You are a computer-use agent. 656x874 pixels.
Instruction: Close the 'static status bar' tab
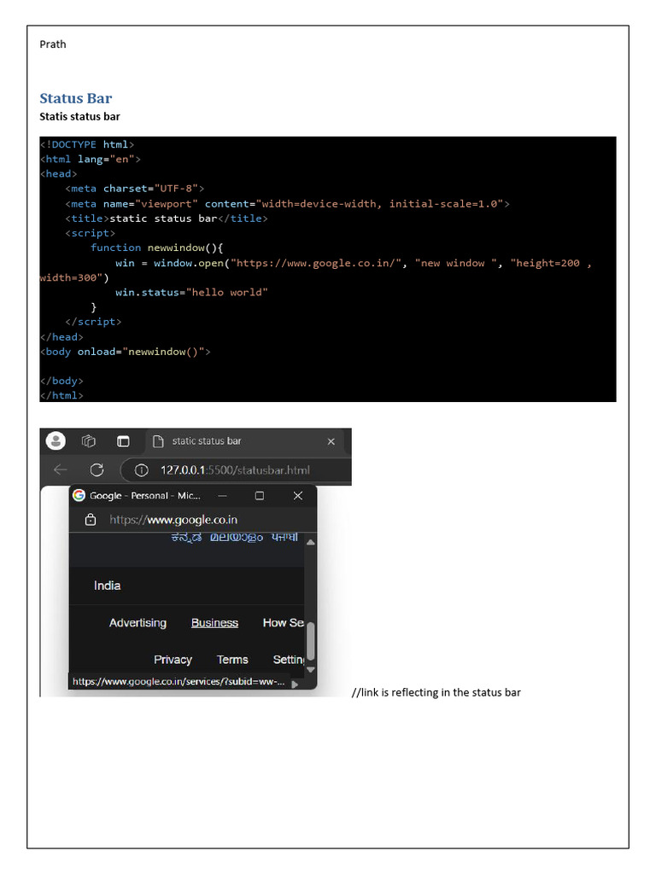pos(331,441)
